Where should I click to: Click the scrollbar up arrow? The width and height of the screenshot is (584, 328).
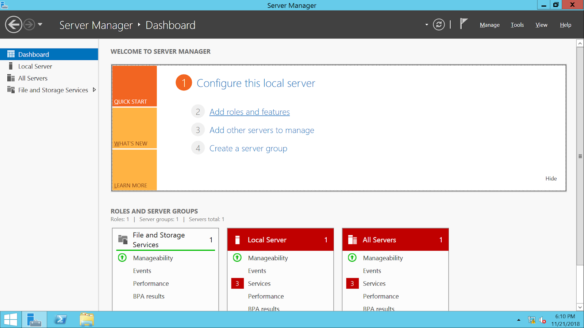tap(580, 43)
